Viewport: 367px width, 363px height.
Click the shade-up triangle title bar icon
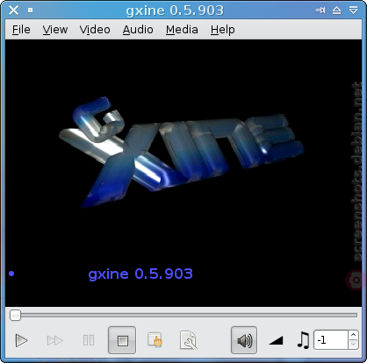(336, 11)
